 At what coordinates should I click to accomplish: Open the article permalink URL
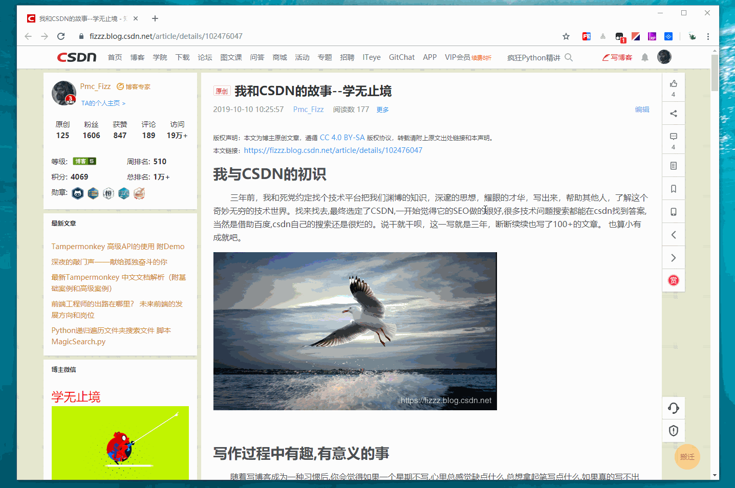[333, 150]
